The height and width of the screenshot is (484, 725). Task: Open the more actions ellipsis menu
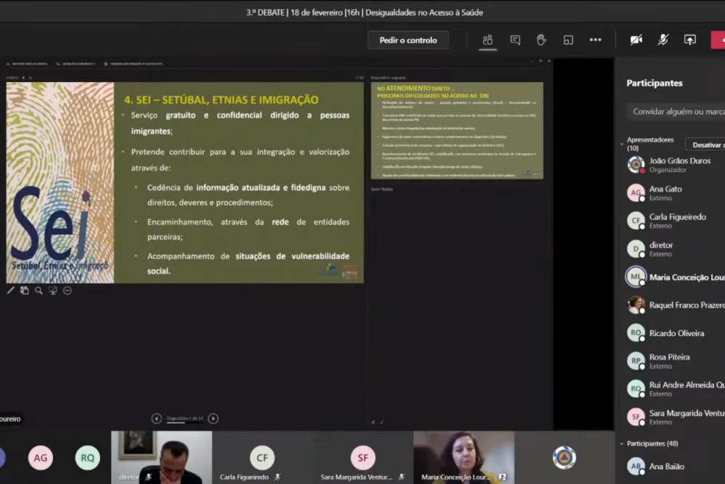pos(595,40)
